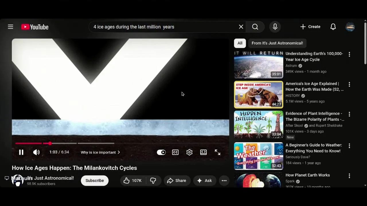Clear the search box text

pos(241,27)
